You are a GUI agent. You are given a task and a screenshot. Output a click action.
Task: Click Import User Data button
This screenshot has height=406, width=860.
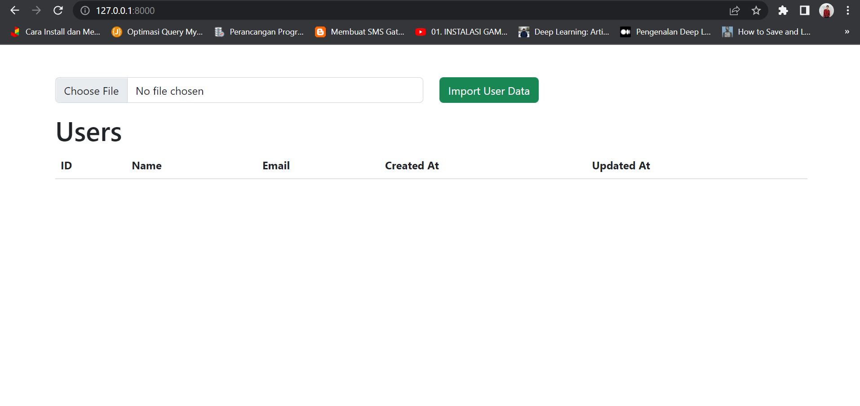point(488,91)
